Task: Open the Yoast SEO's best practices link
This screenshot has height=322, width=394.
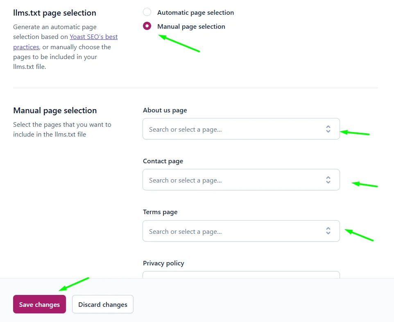Action: click(93, 37)
